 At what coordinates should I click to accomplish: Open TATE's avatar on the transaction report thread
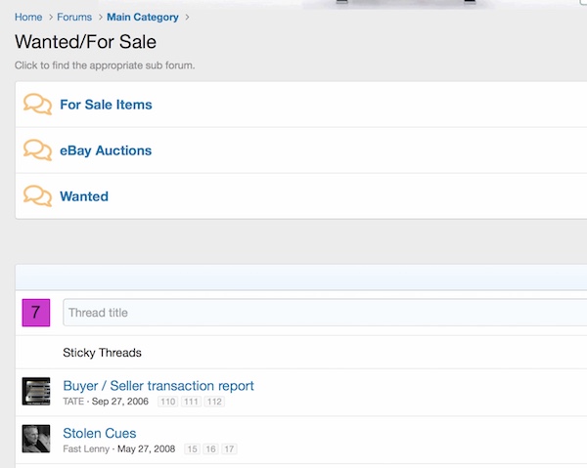click(x=36, y=392)
